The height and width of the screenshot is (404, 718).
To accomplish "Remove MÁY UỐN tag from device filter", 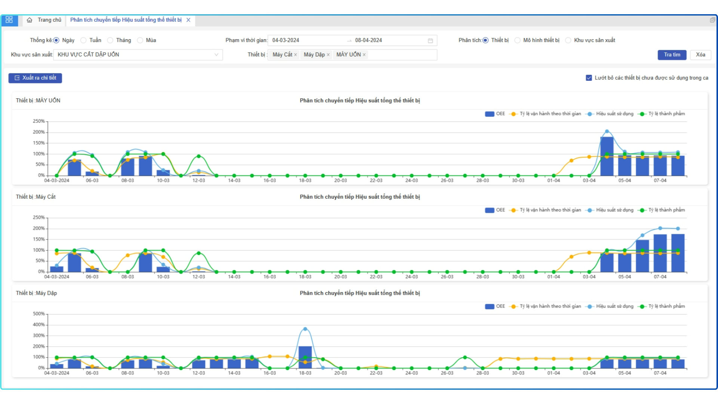I will [x=364, y=55].
